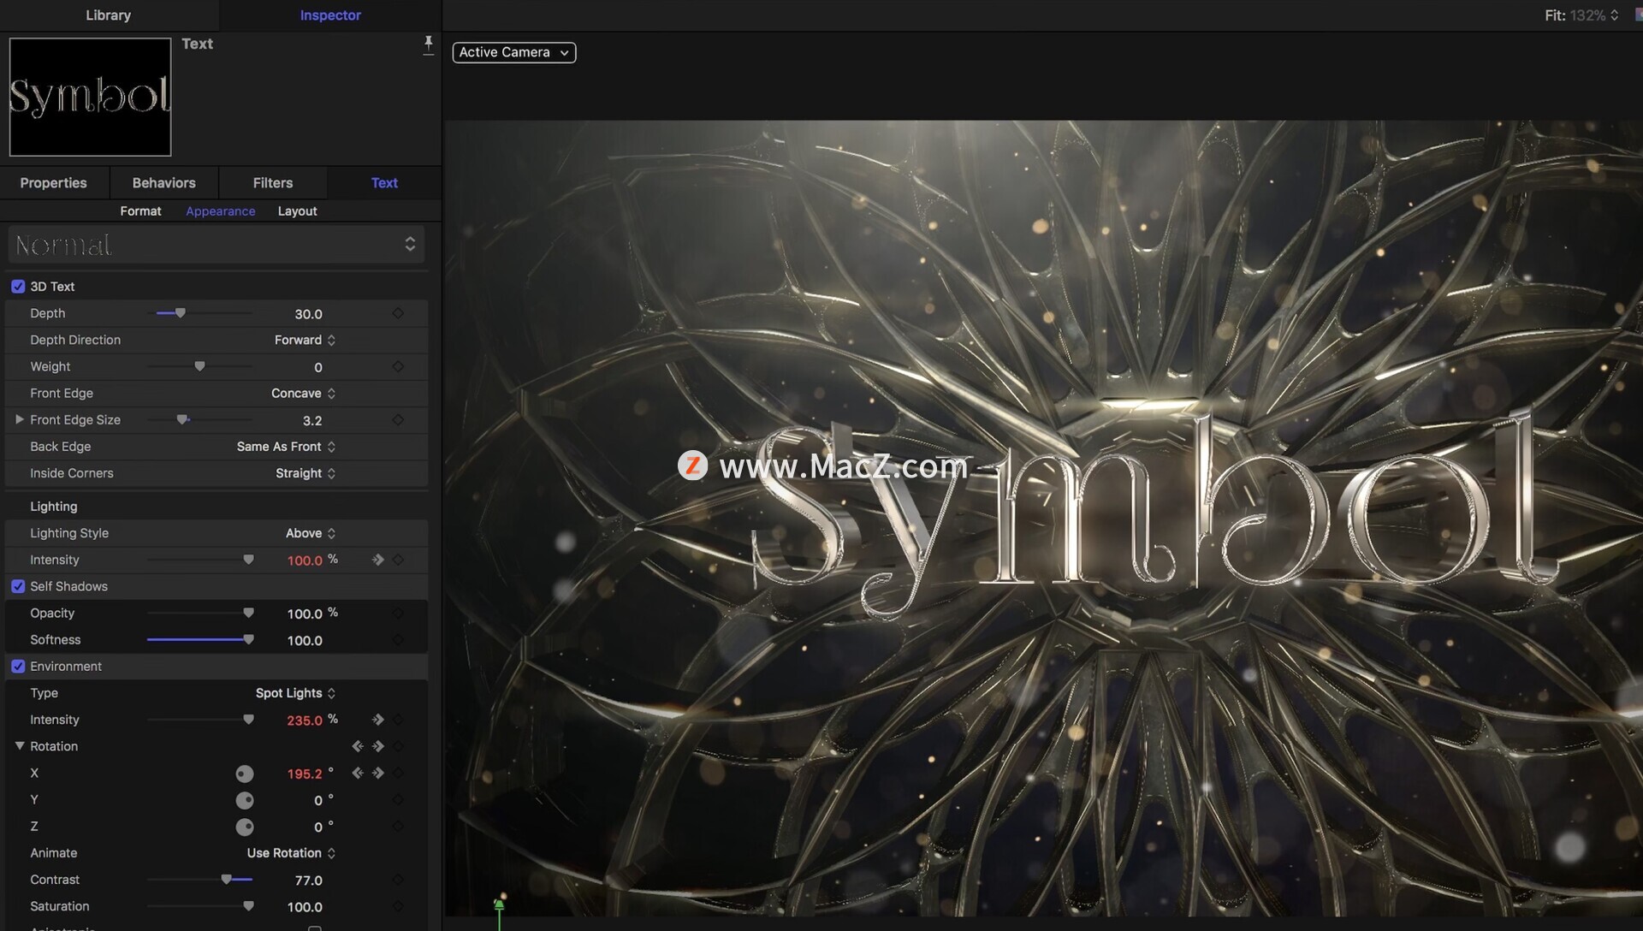The image size is (1643, 931).
Task: Click the Rotation row keyframe diamond
Action: click(398, 746)
